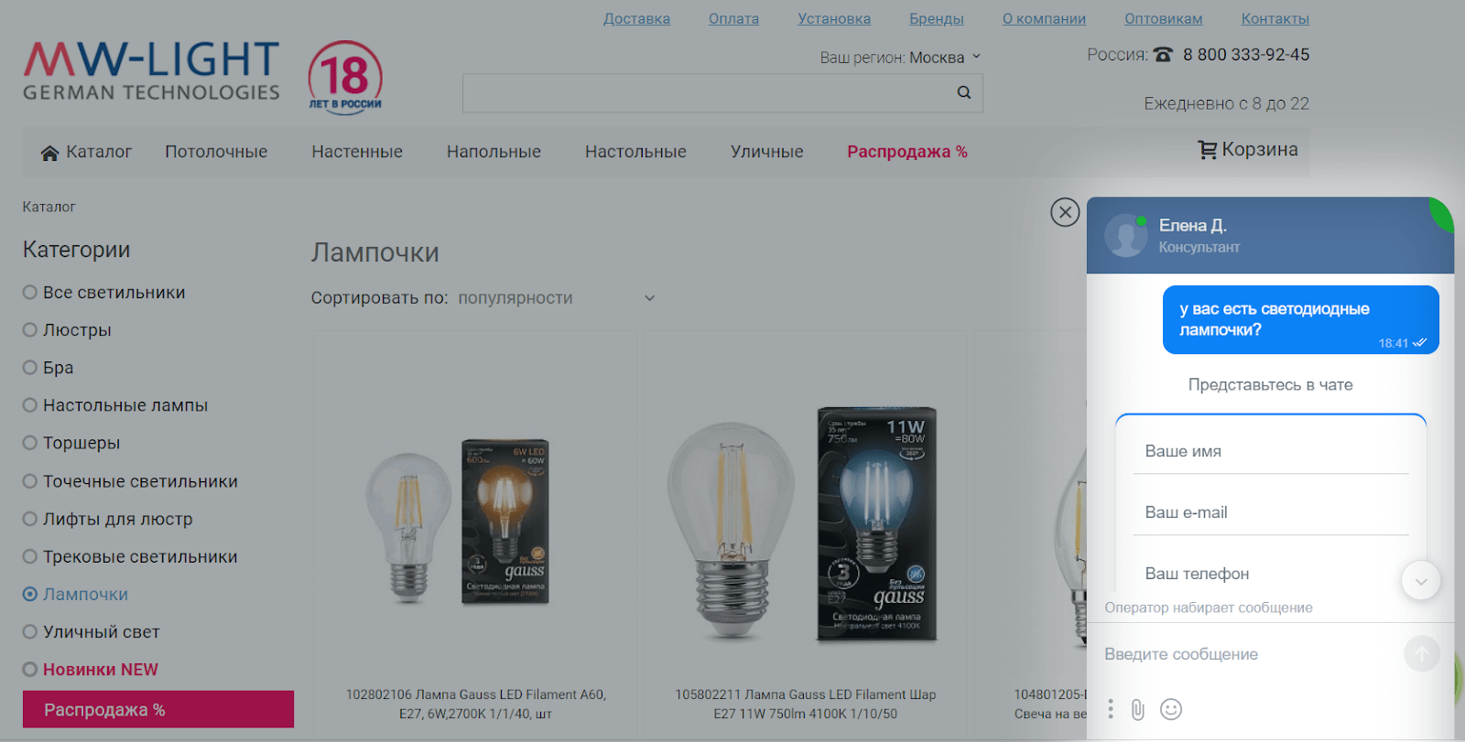This screenshot has width=1465, height=742.
Task: Close the chat widget with X icon
Action: (1065, 212)
